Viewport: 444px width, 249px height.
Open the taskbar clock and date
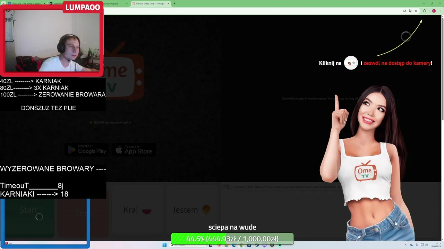click(436, 245)
